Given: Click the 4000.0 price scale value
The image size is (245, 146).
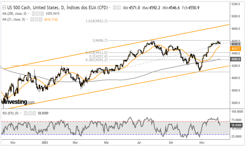Looking at the screenshot, I should coord(236,78).
